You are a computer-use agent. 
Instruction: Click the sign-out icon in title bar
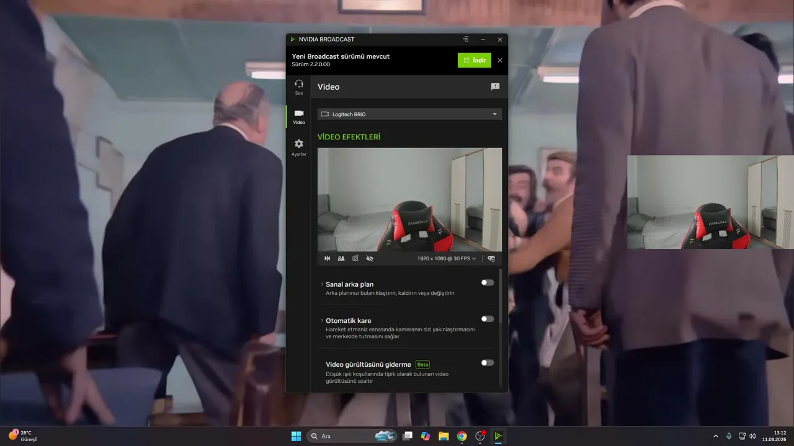click(465, 39)
